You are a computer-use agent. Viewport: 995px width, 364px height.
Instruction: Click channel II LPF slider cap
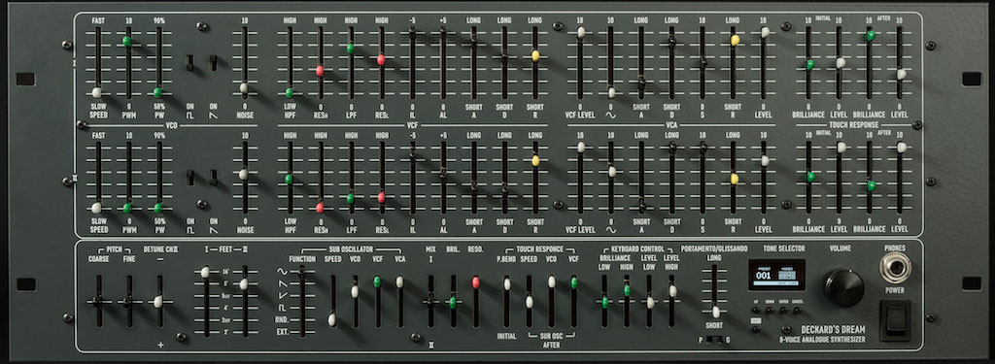(x=350, y=198)
